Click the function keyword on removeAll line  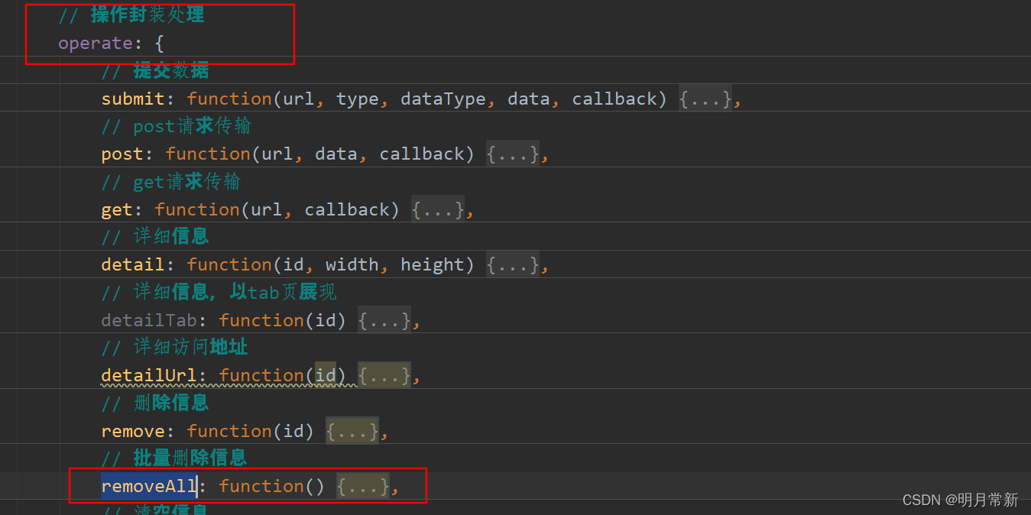[261, 486]
